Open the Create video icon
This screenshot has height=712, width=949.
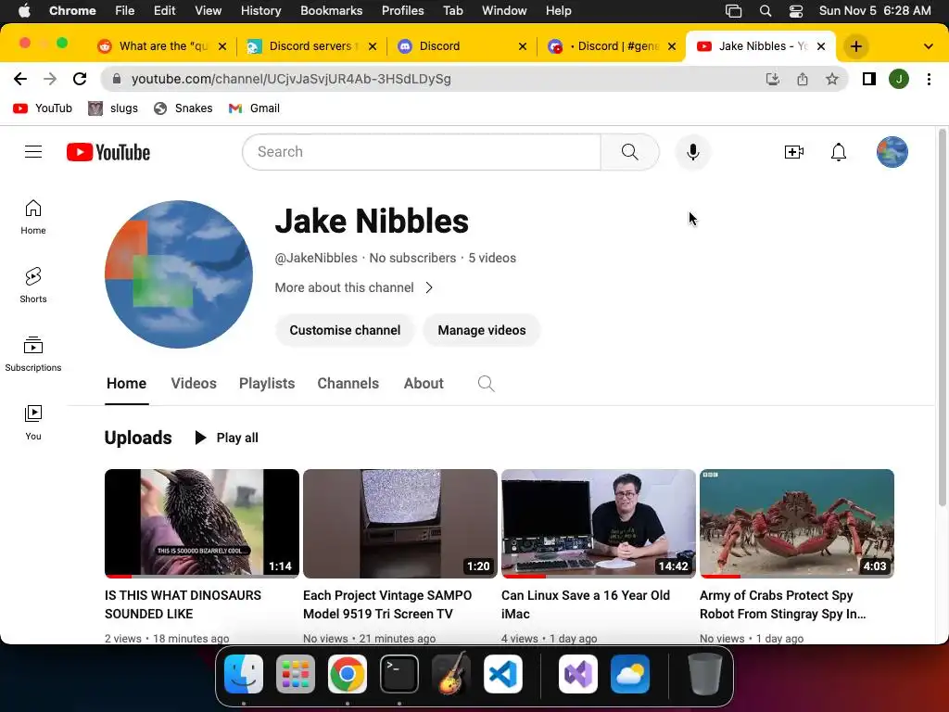(793, 152)
